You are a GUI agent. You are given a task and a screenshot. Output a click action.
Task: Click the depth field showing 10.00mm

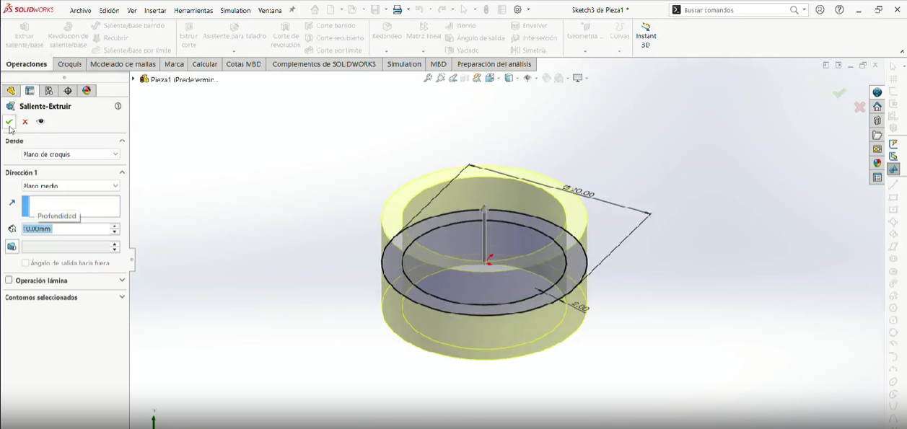tap(66, 229)
